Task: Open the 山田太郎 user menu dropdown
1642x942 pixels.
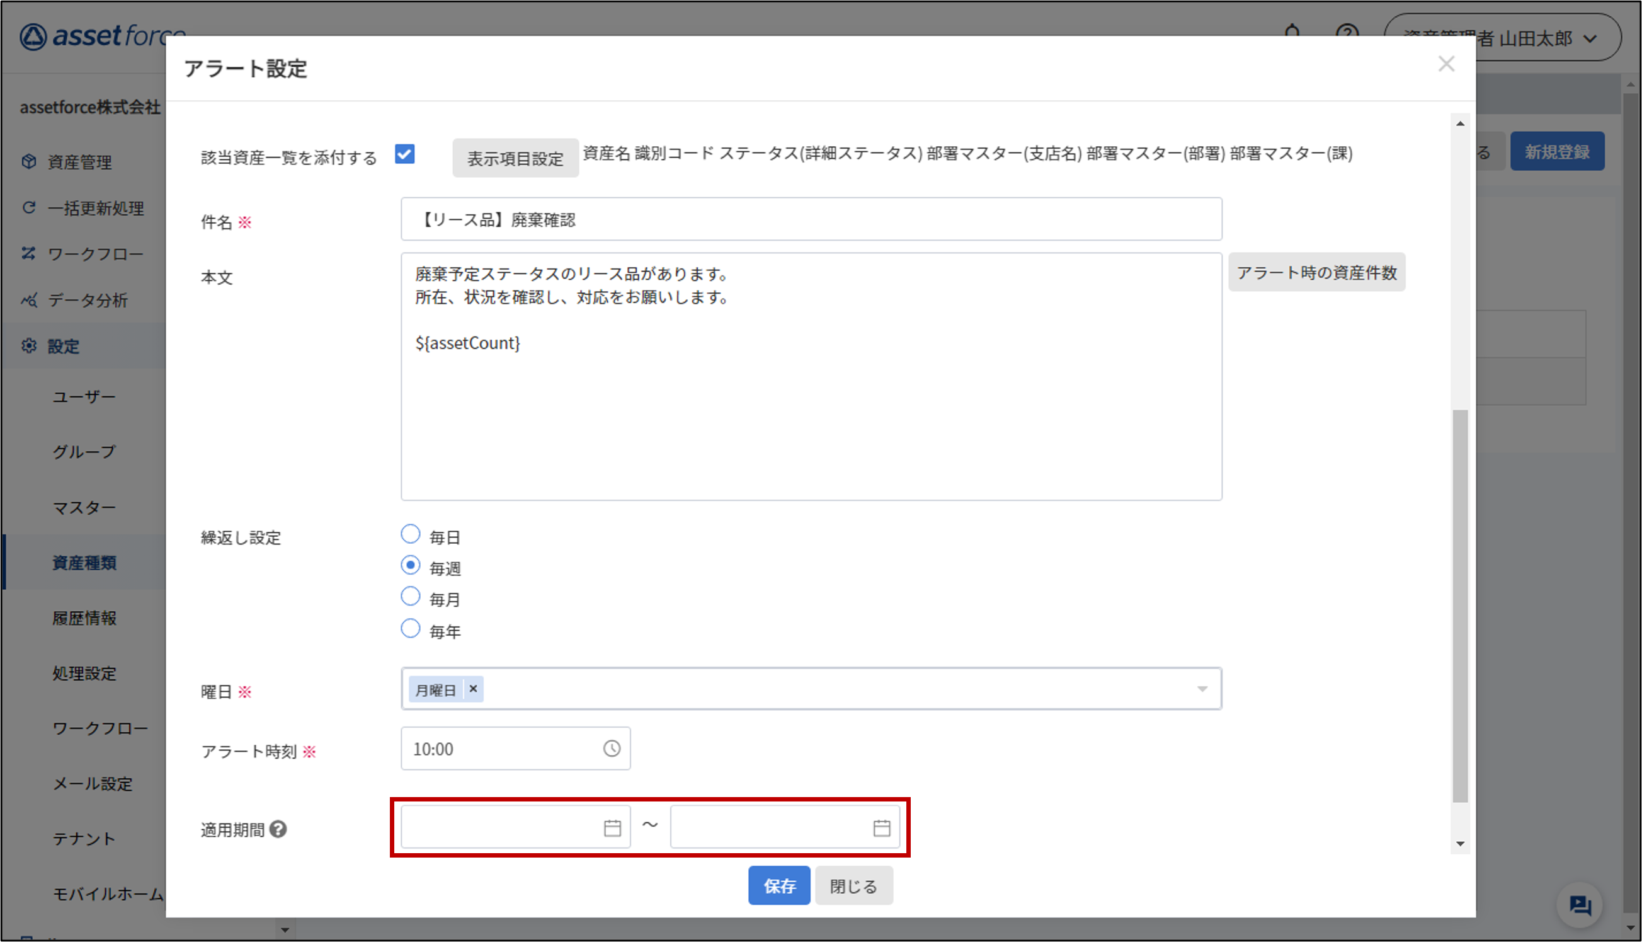Action: coord(1502,38)
